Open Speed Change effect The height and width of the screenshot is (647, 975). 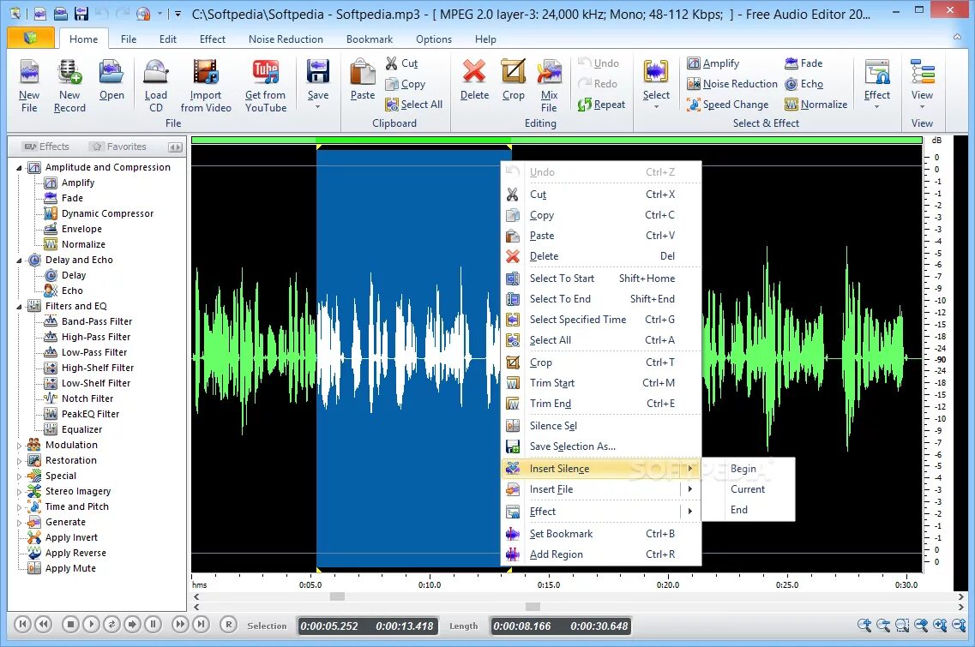point(727,105)
